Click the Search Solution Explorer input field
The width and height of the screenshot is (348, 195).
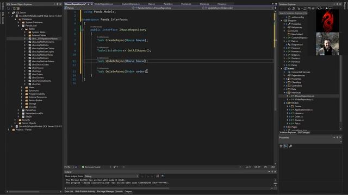pyautogui.click(x=293, y=13)
